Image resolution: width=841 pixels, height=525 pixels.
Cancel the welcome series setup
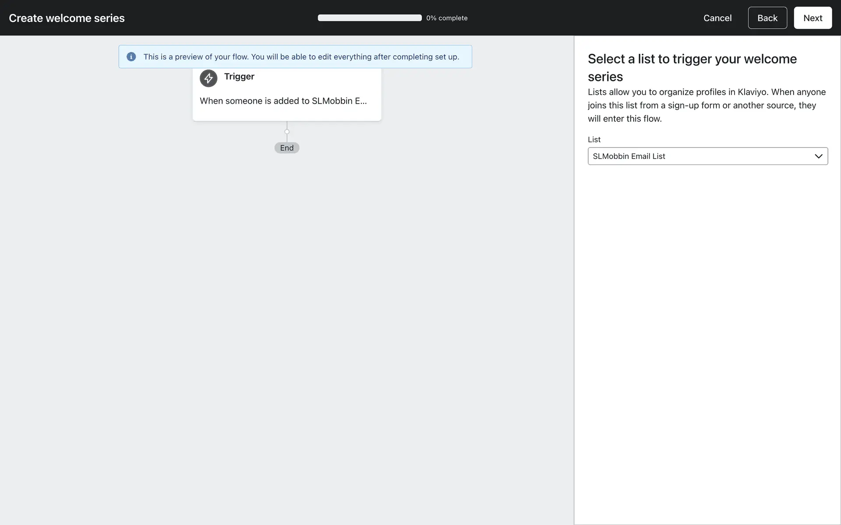coord(717,18)
